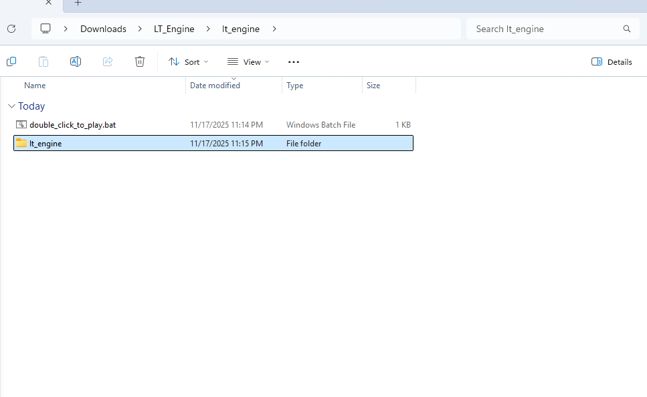
Task: Click date 11/17/2025 11:15 PM cell
Action: point(226,144)
